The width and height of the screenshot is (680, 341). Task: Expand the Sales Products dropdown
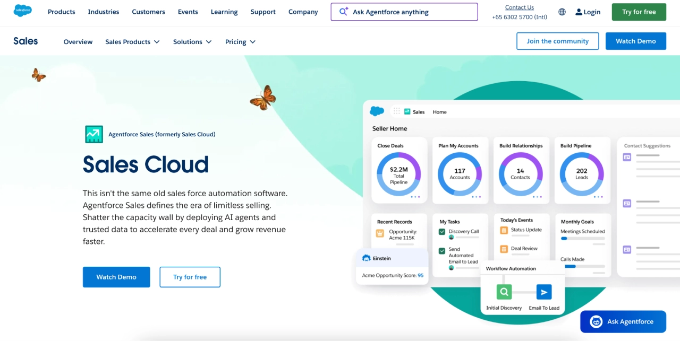click(132, 41)
